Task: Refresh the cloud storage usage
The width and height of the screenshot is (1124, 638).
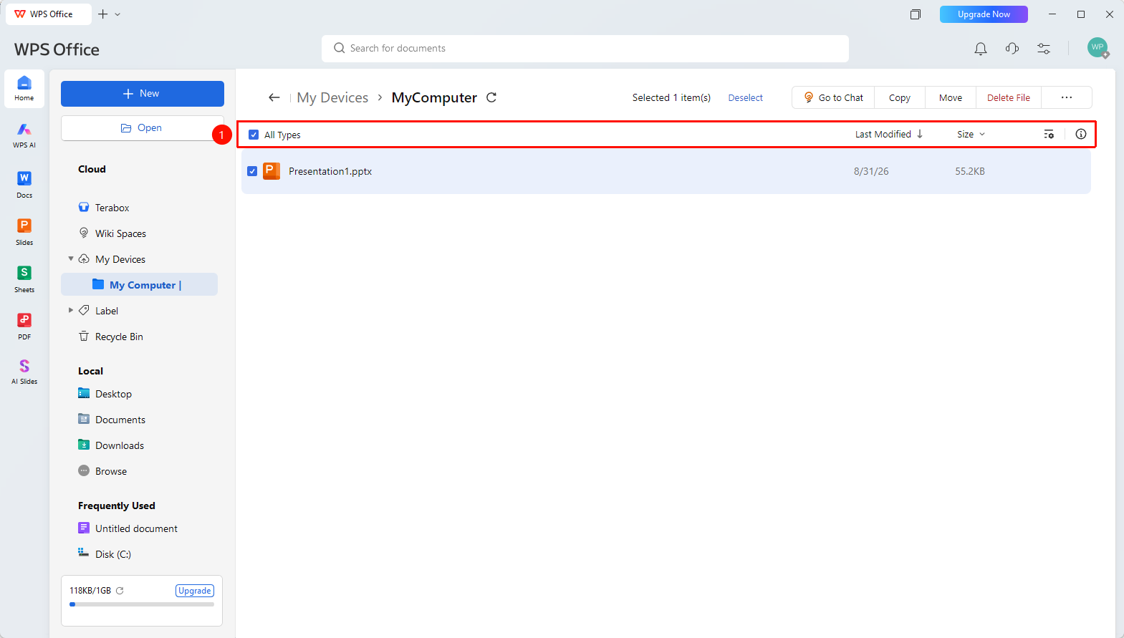Action: tap(120, 591)
